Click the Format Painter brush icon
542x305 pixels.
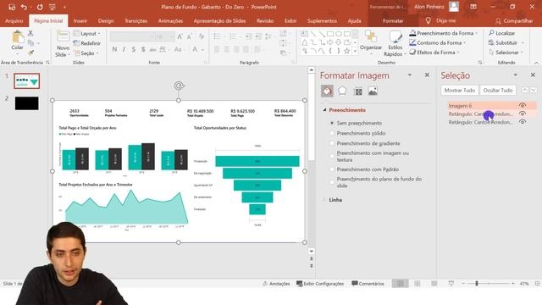click(x=30, y=53)
